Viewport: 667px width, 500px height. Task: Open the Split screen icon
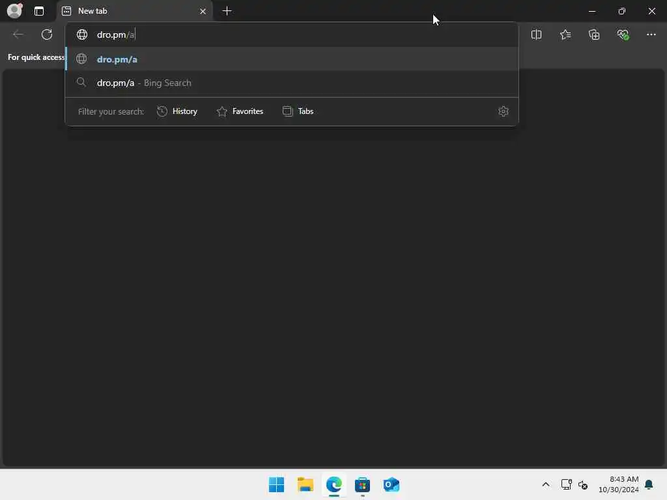pos(537,35)
